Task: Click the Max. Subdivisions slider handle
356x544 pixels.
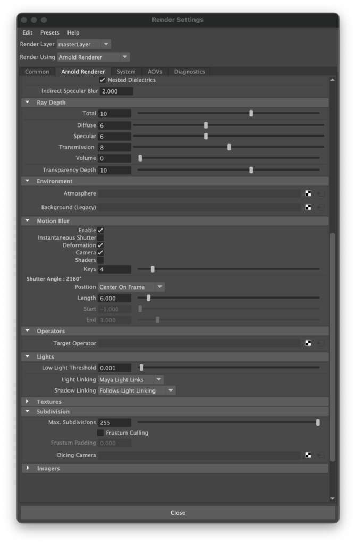Action: 318,422
